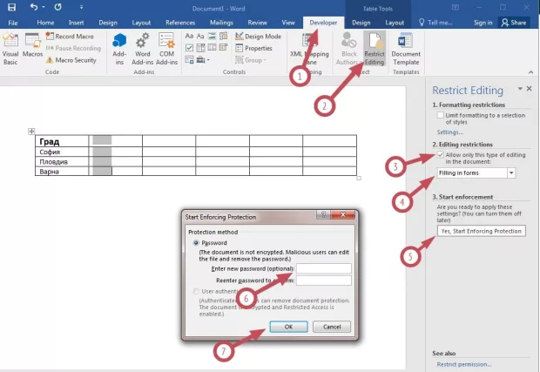
Task: Insert Check Box content control
Action: pos(189,48)
